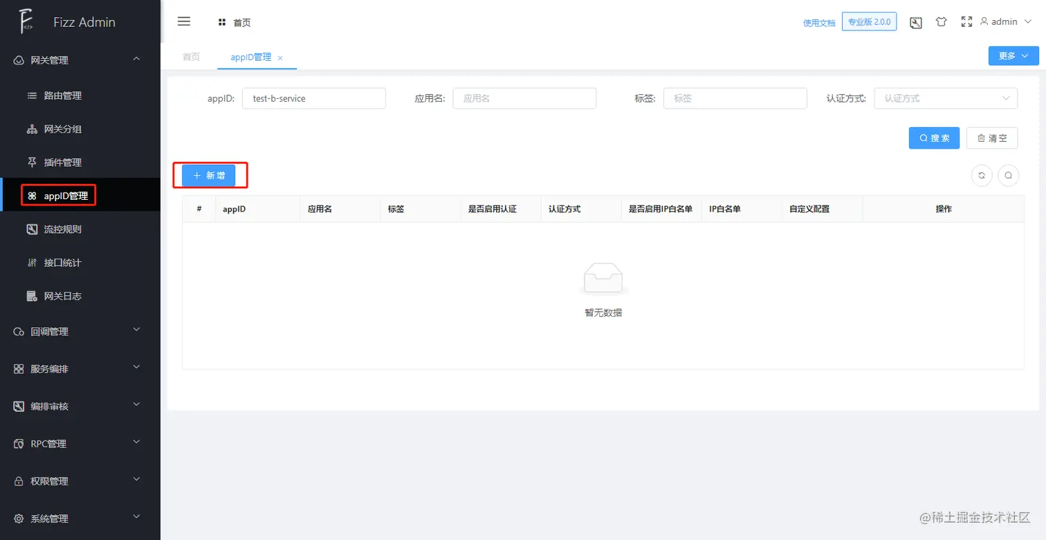
Task: Open the 使用文档 documentation link
Action: pyautogui.click(x=819, y=21)
